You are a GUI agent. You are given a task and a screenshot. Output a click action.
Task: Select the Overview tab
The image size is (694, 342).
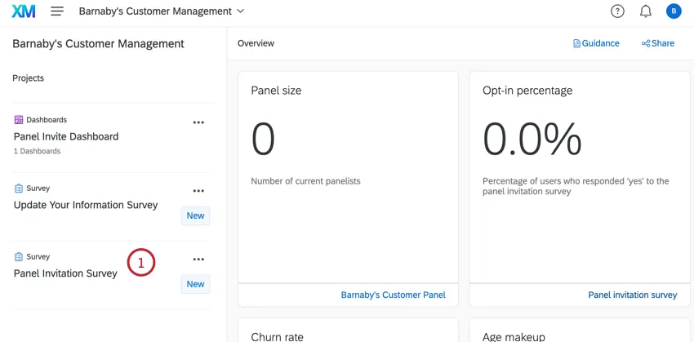pos(256,43)
